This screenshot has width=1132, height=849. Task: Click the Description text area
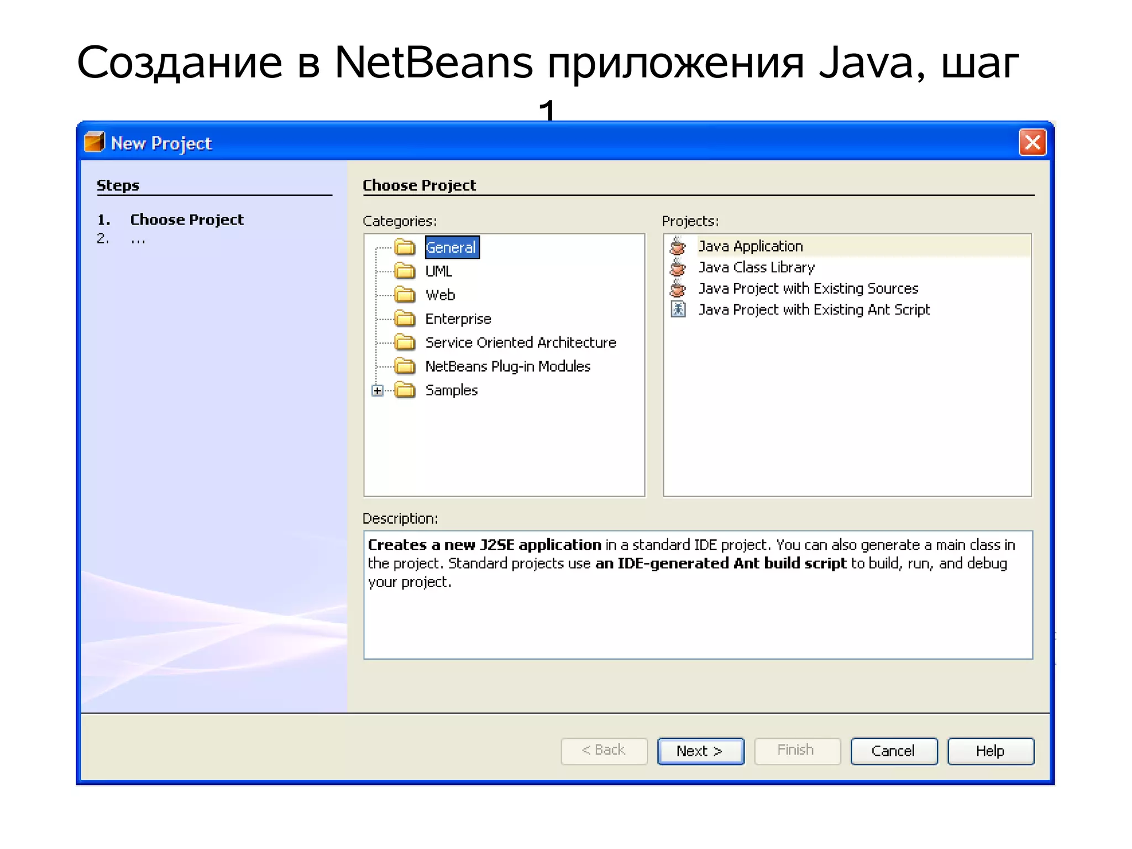pyautogui.click(x=698, y=595)
